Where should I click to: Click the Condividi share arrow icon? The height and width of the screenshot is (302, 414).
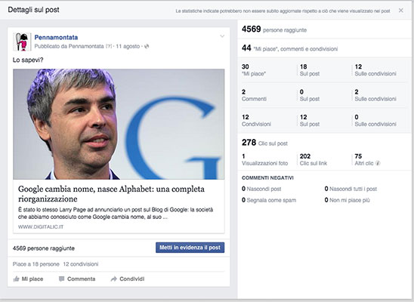click(113, 279)
